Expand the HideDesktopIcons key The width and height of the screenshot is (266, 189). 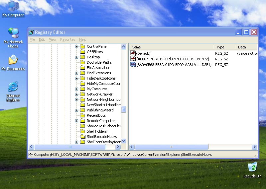pyautogui.click(x=77, y=78)
